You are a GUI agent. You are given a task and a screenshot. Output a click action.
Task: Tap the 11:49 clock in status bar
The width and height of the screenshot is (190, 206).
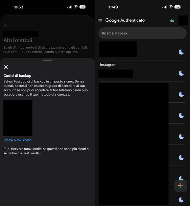pos(113,7)
